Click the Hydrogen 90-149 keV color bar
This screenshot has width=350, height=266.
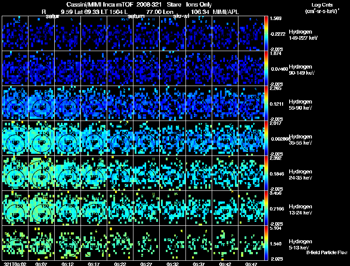(x=266, y=69)
